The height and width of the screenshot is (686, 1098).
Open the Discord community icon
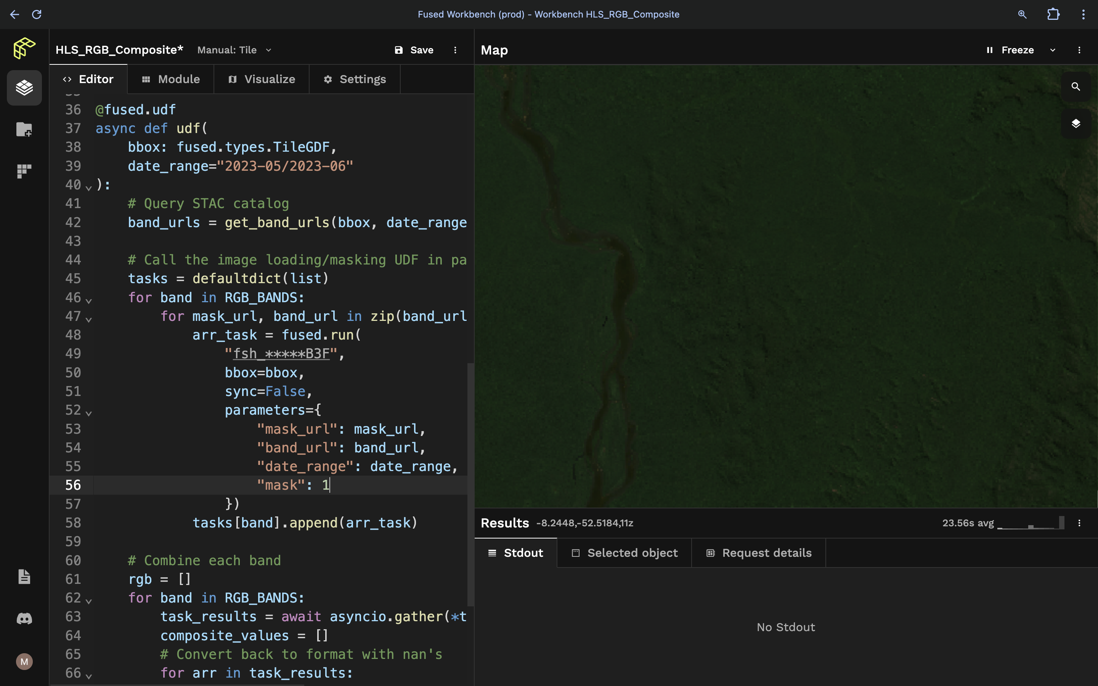(24, 619)
